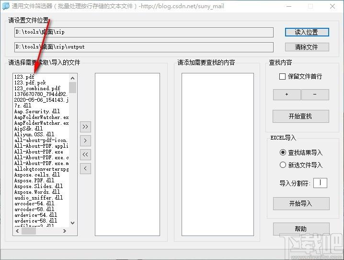Select Aliyun.OSS.dll in the file list
The image size is (344, 260).
pos(34,134)
